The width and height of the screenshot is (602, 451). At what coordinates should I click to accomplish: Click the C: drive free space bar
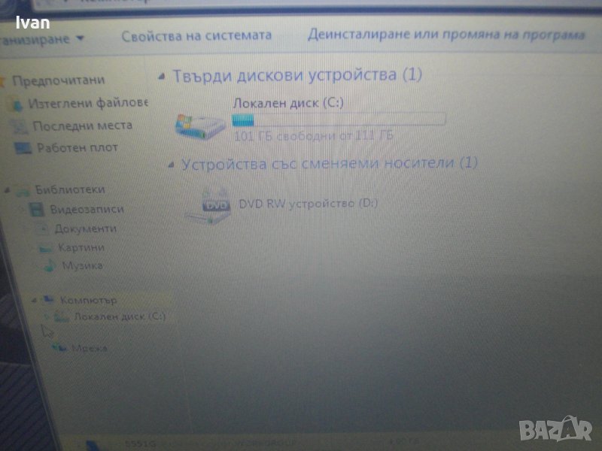[339, 120]
